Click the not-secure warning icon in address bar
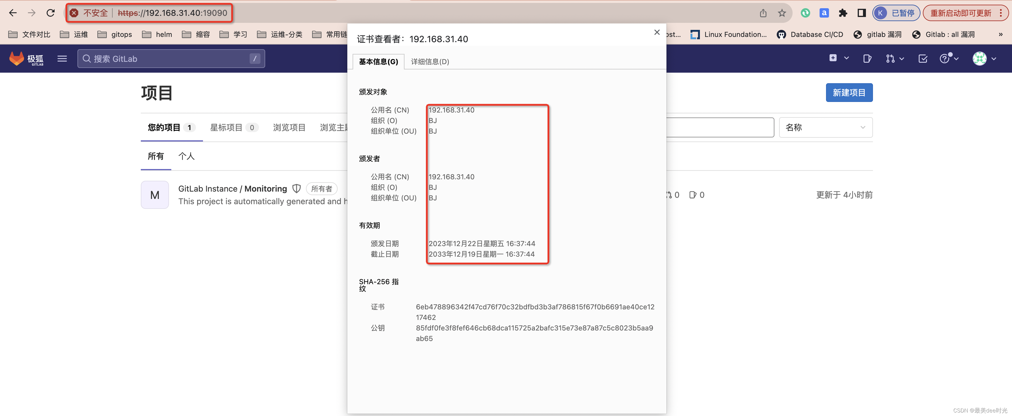 pyautogui.click(x=74, y=13)
